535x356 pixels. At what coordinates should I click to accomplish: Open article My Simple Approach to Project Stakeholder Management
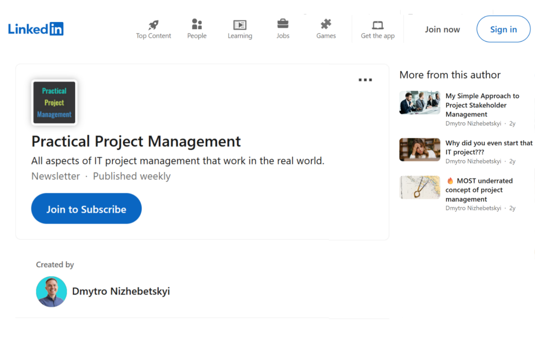pos(482,105)
